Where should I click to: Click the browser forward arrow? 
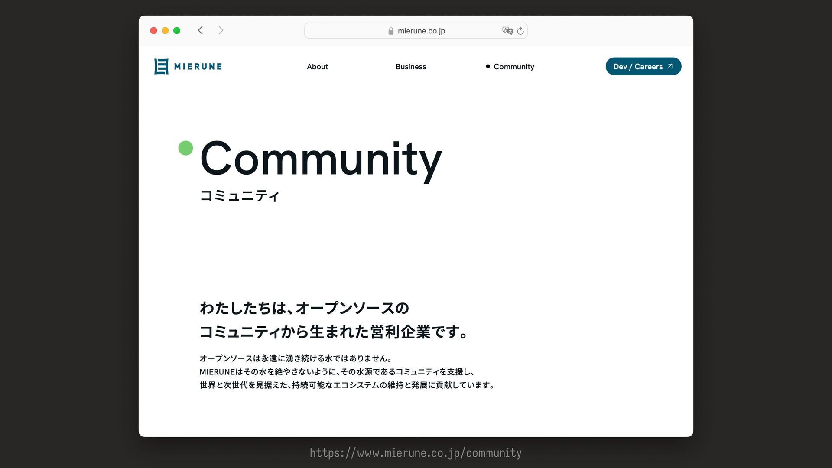[221, 30]
